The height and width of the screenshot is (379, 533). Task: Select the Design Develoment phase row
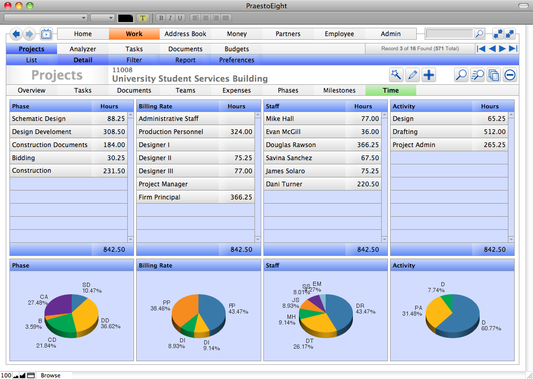click(69, 131)
